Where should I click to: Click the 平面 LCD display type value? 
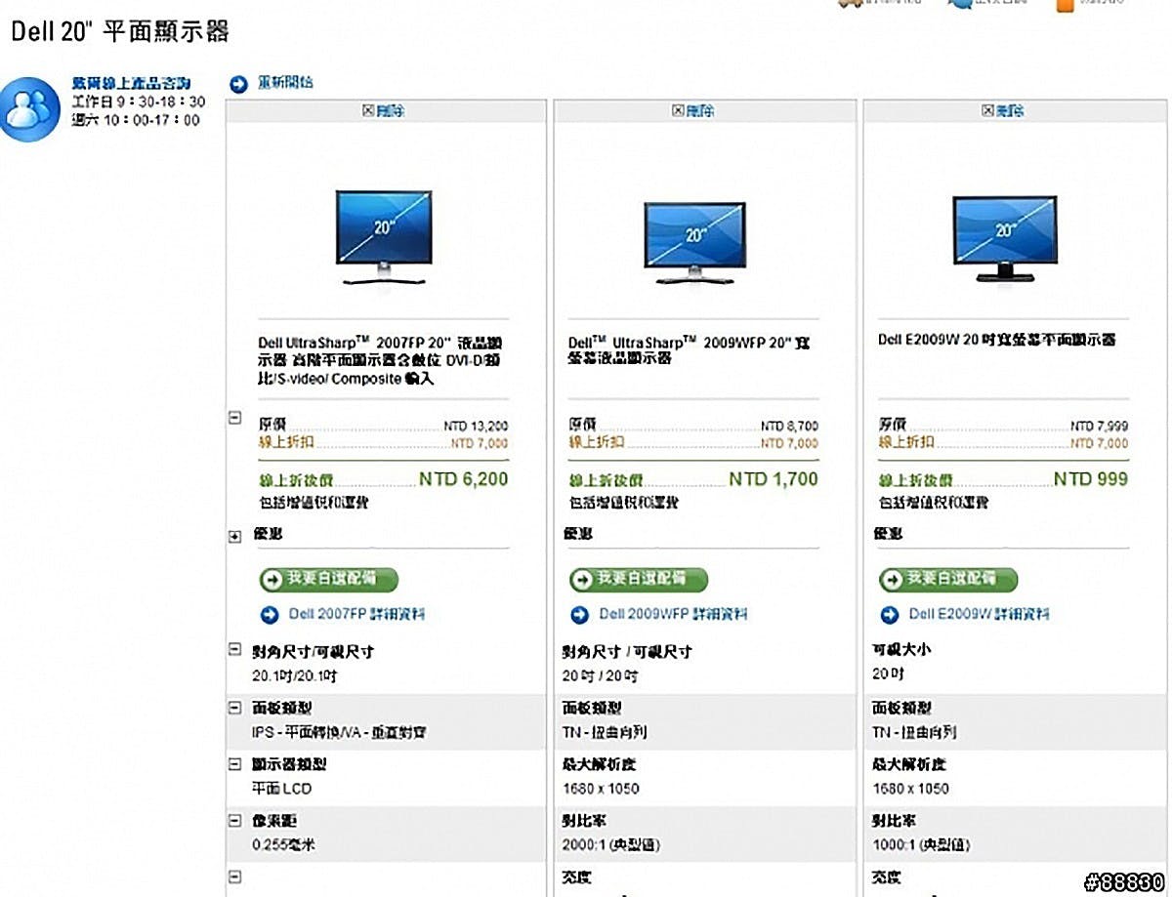click(x=282, y=789)
